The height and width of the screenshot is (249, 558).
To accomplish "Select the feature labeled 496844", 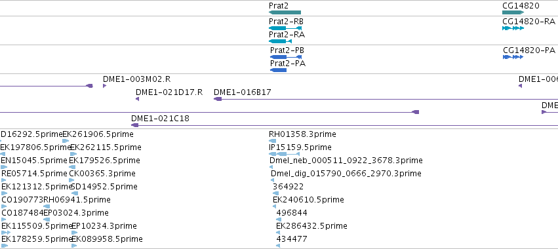I will coord(278,220).
